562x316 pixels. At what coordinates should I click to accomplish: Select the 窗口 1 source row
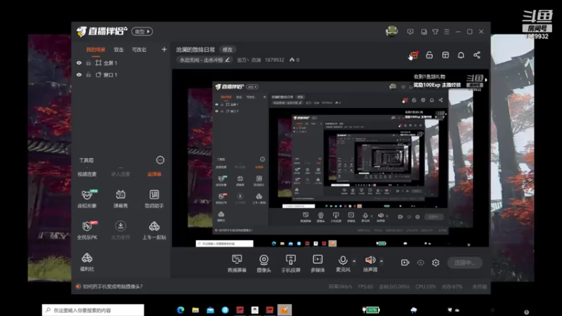point(120,75)
